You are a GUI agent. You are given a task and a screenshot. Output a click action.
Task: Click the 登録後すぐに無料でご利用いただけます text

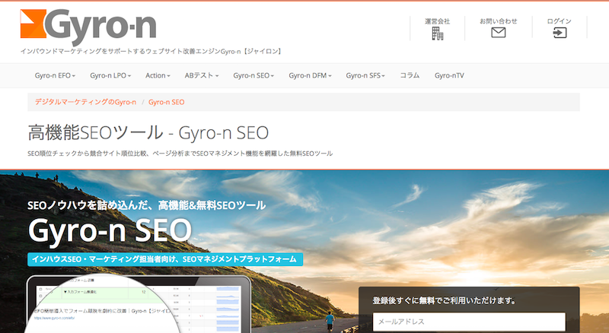click(x=445, y=300)
